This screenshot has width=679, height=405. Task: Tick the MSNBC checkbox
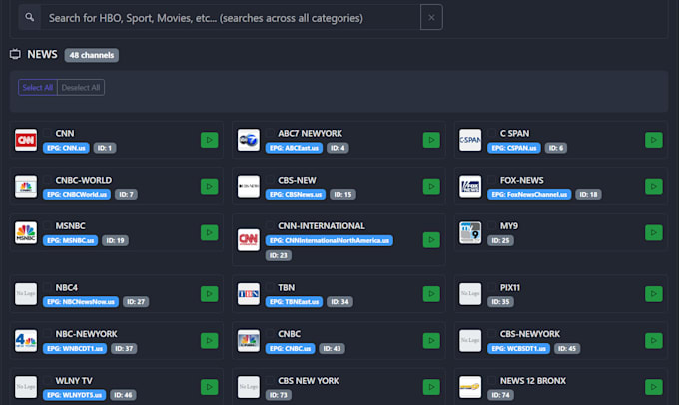pyautogui.click(x=47, y=225)
